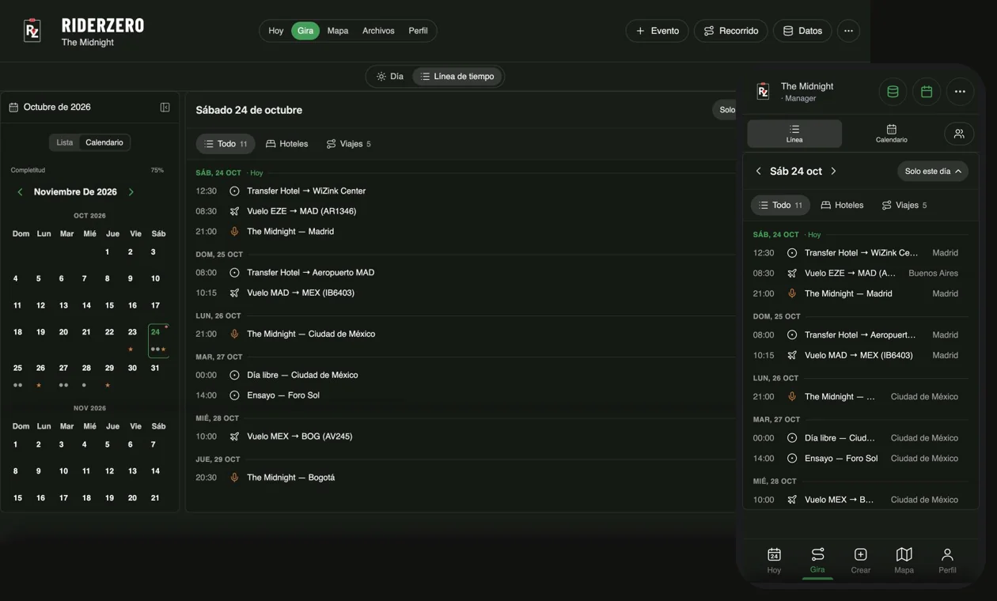Go to next day in mobile panel
The width and height of the screenshot is (997, 601).
coord(833,172)
